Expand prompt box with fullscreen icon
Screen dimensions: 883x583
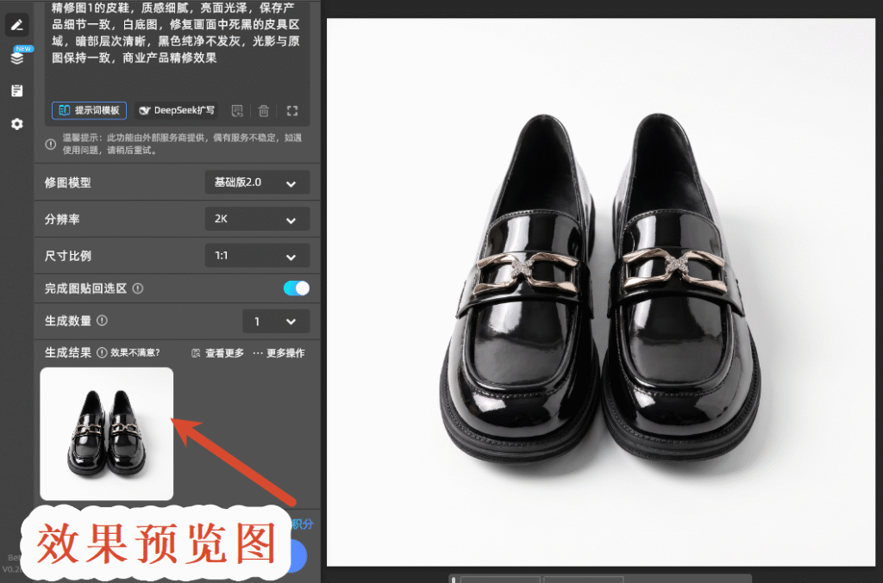291,111
